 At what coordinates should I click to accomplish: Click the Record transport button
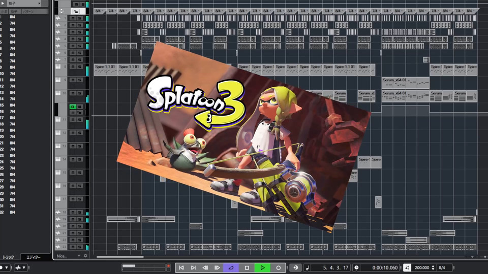pos(278,267)
